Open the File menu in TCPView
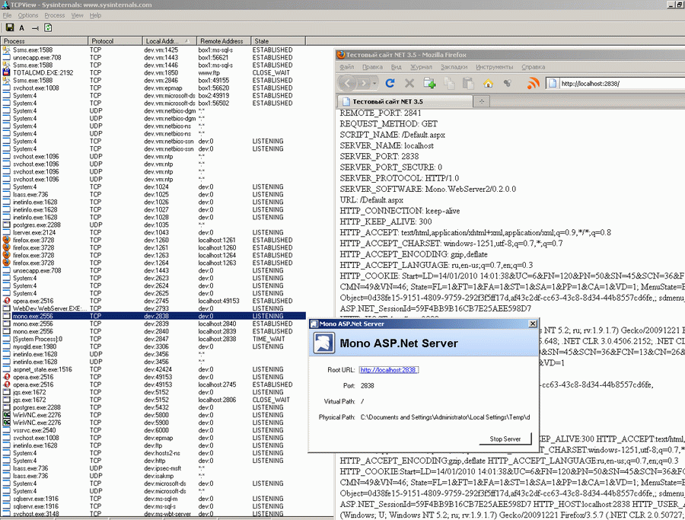The width and height of the screenshot is (685, 520). (x=7, y=15)
